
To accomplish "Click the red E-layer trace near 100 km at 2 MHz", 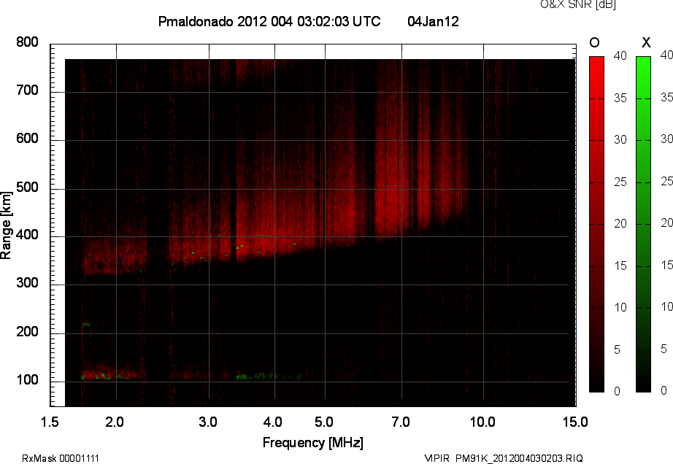I will point(112,373).
